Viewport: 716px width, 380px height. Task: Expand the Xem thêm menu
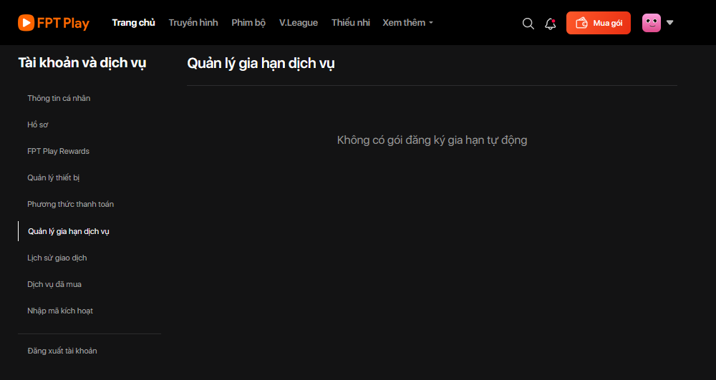pos(408,22)
